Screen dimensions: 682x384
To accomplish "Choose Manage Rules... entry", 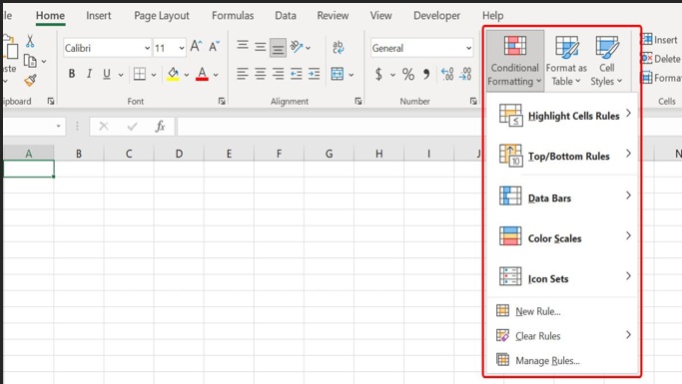I will click(563, 360).
